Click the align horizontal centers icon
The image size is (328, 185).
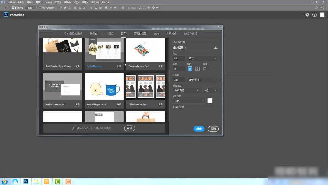coord(80,8)
